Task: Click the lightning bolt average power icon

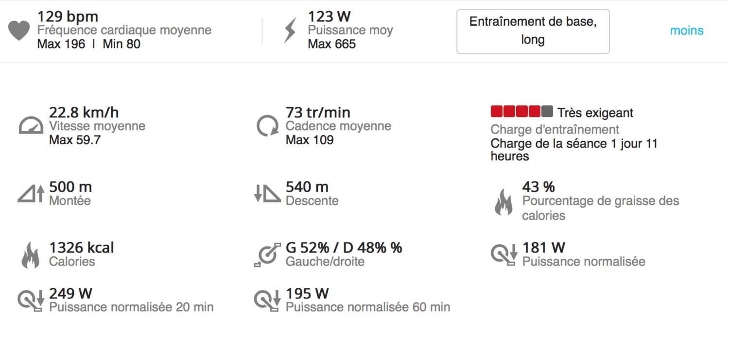Action: 290,32
